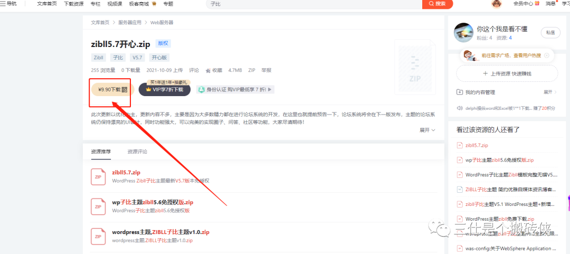
Task: Open the 导航 hamburger menu
Action: [8, 4]
